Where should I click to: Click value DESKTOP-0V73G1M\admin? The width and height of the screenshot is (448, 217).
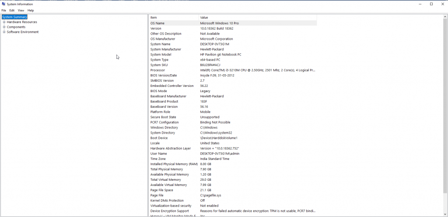220,154
